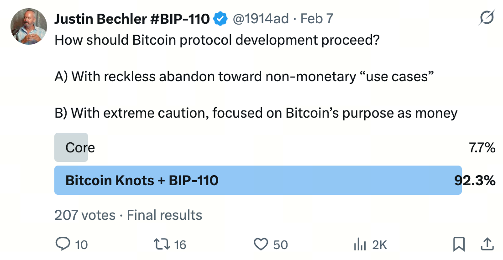Like the post with heart icon
The height and width of the screenshot is (260, 503).
pos(261,244)
